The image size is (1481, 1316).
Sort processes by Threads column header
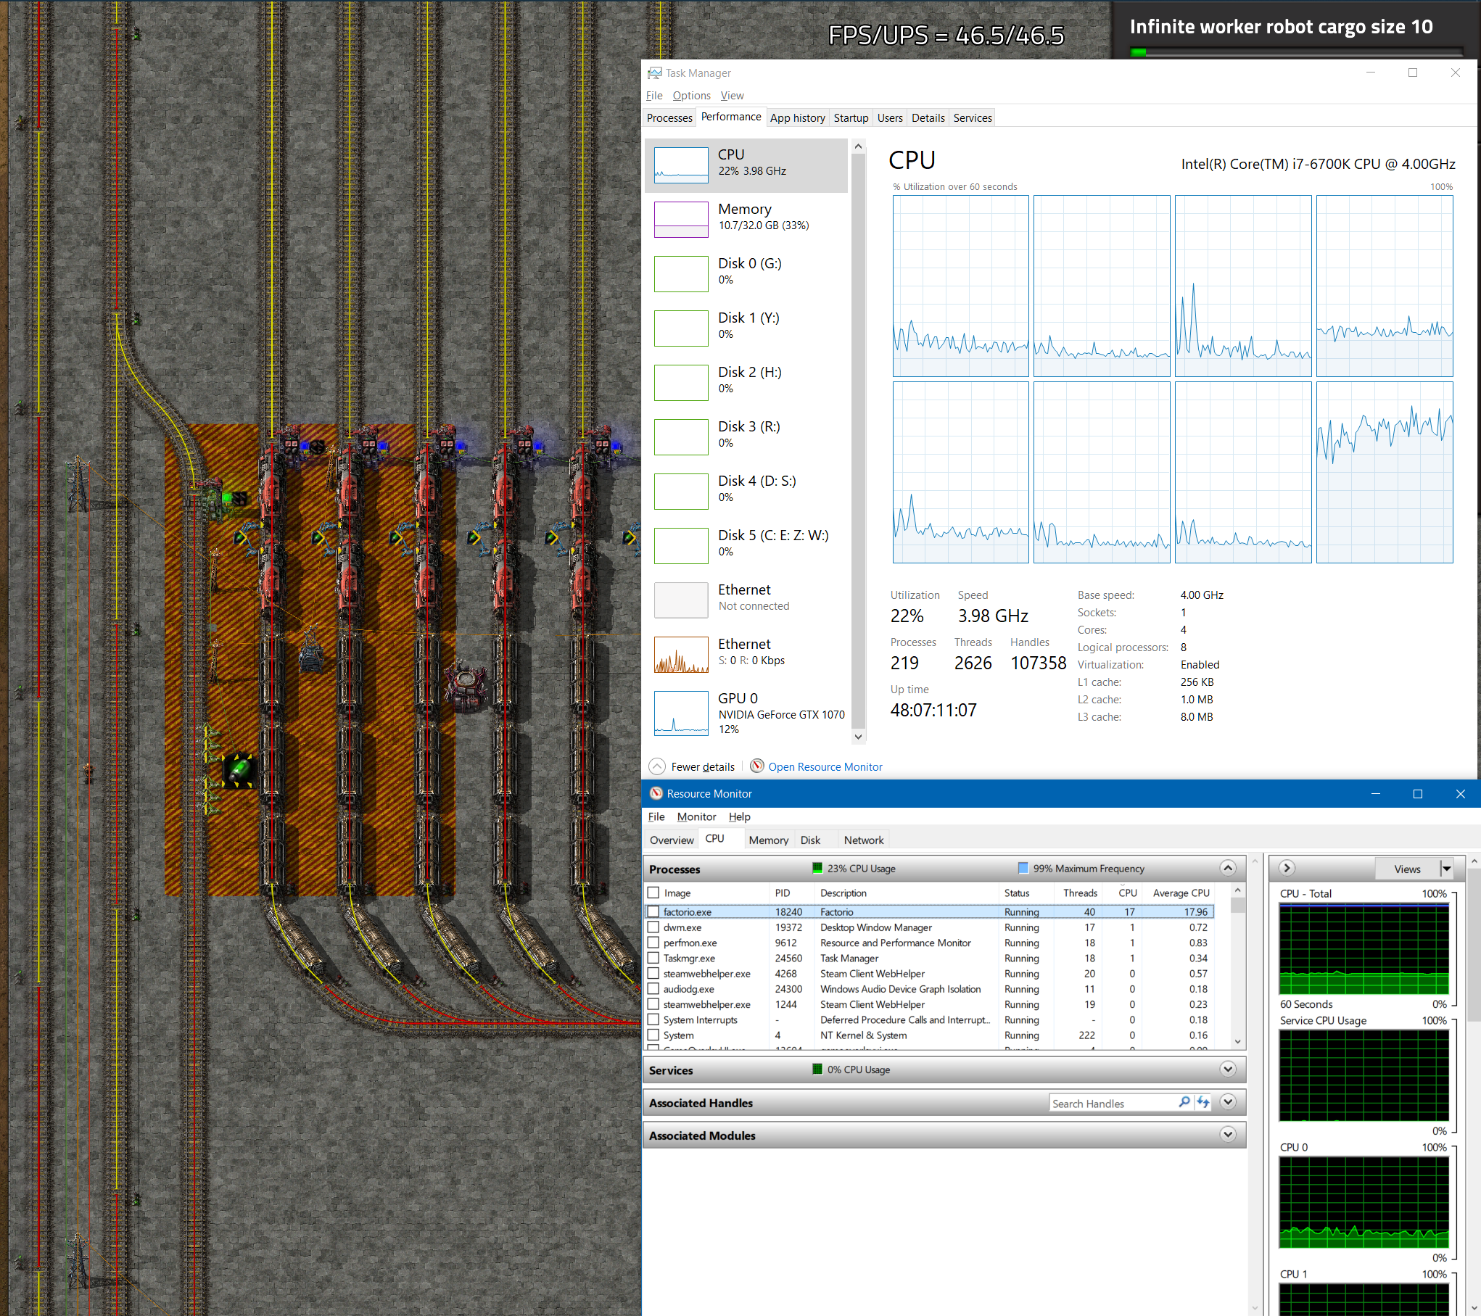[x=1078, y=893]
